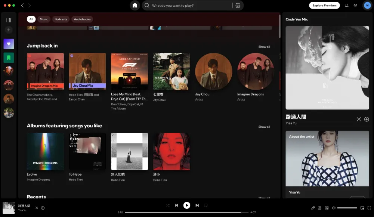Add song to Liked via plus in player bar
The height and width of the screenshot is (217, 374).
click(43, 208)
